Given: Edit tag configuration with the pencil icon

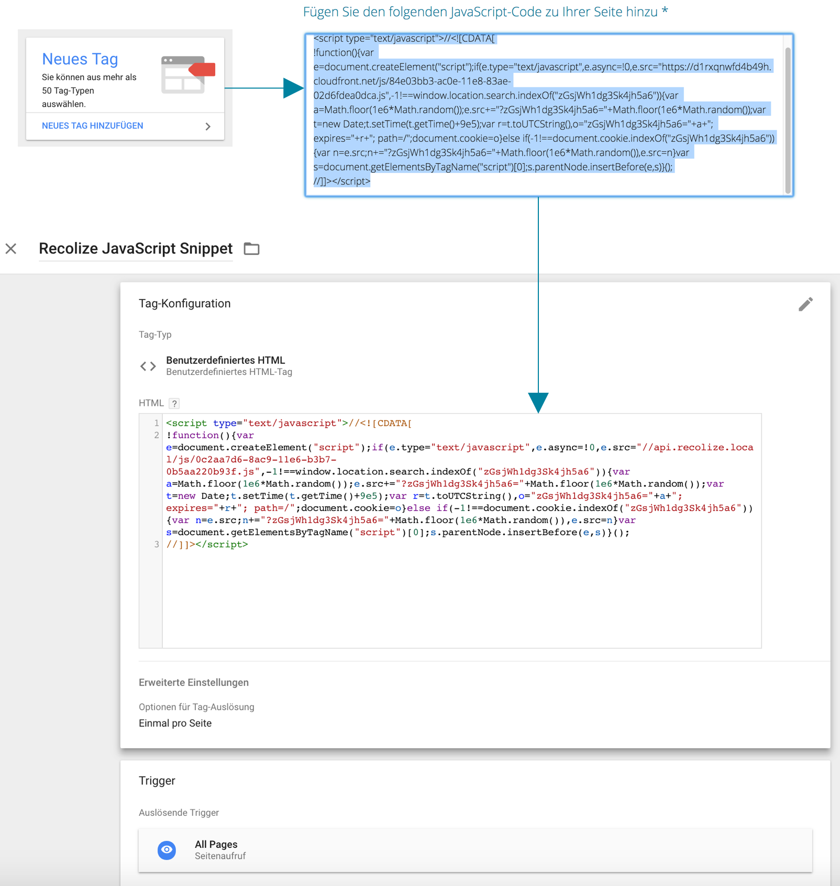Looking at the screenshot, I should 805,304.
